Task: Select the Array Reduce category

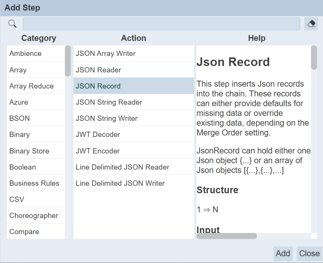Action: (36, 86)
